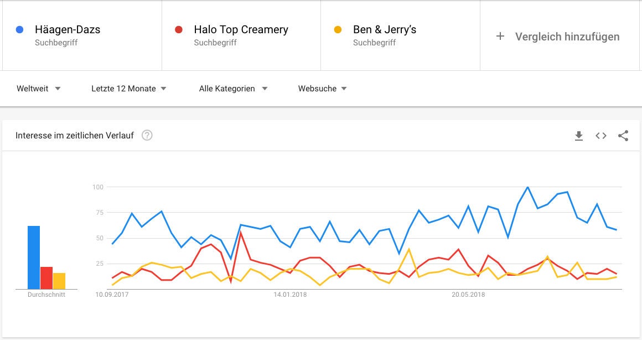Click the yellow average bar
This screenshot has width=642, height=340.
click(59, 281)
